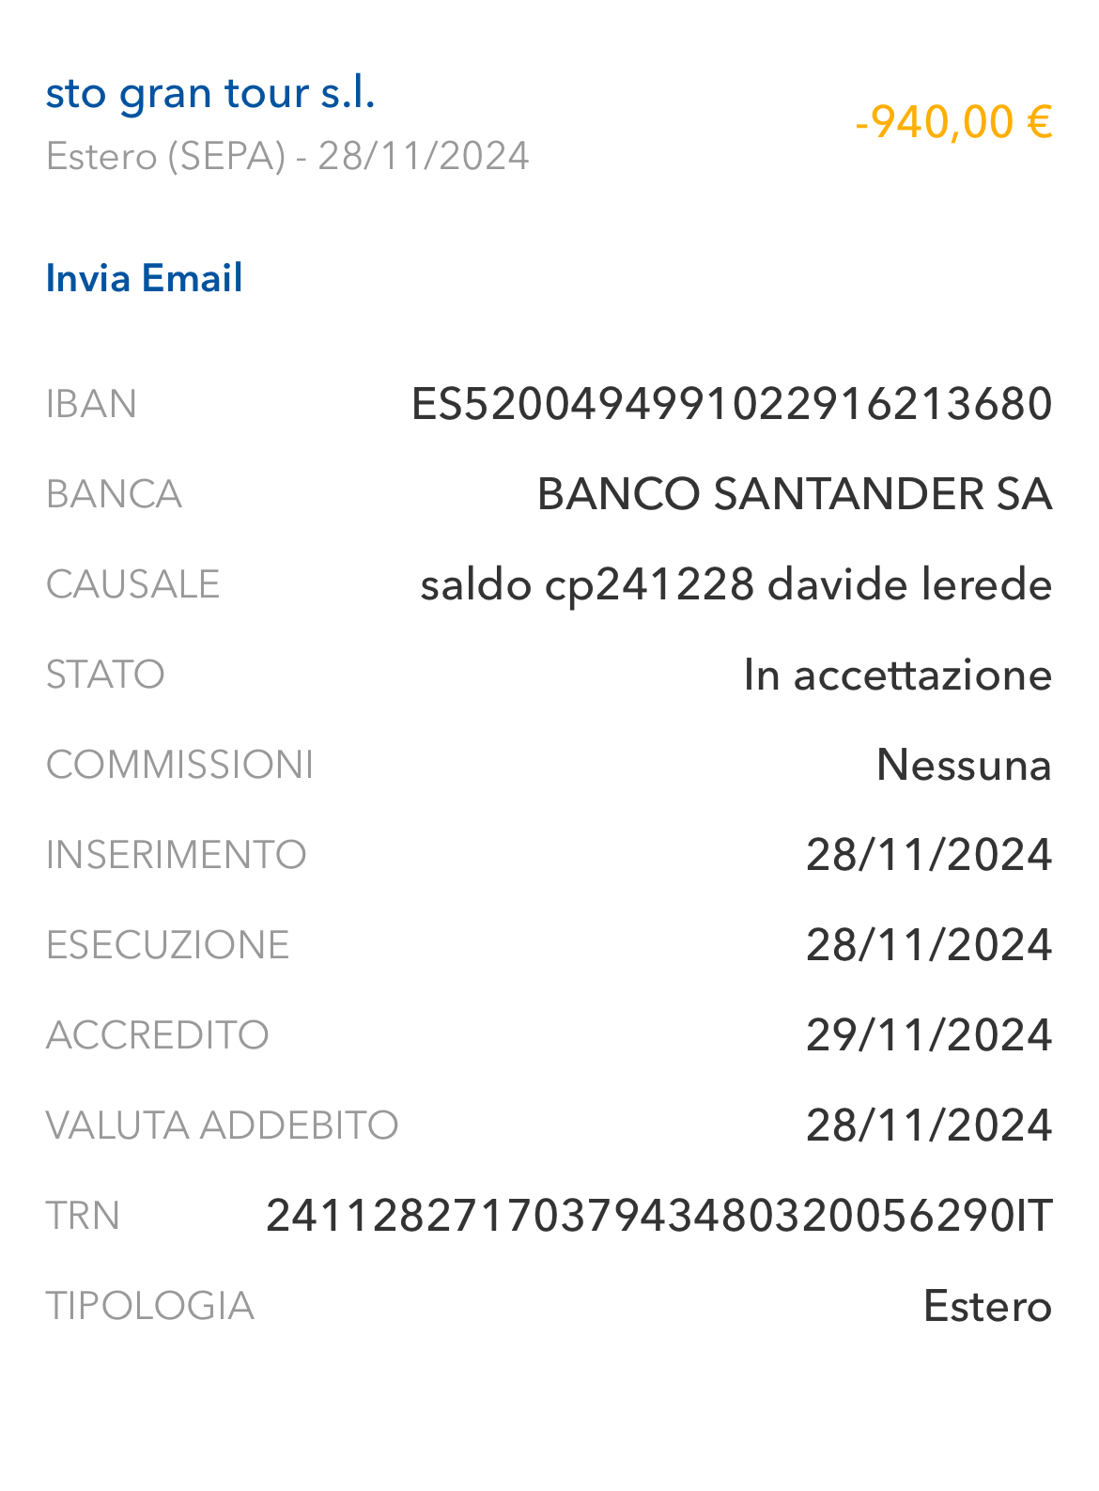Tap the BANCO SANTANDER SA bank name
Screen dimensions: 1099x1491
[794, 494]
